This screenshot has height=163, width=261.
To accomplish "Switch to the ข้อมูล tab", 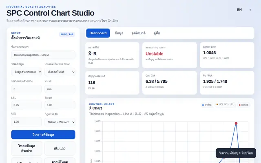I will click(x=119, y=33).
